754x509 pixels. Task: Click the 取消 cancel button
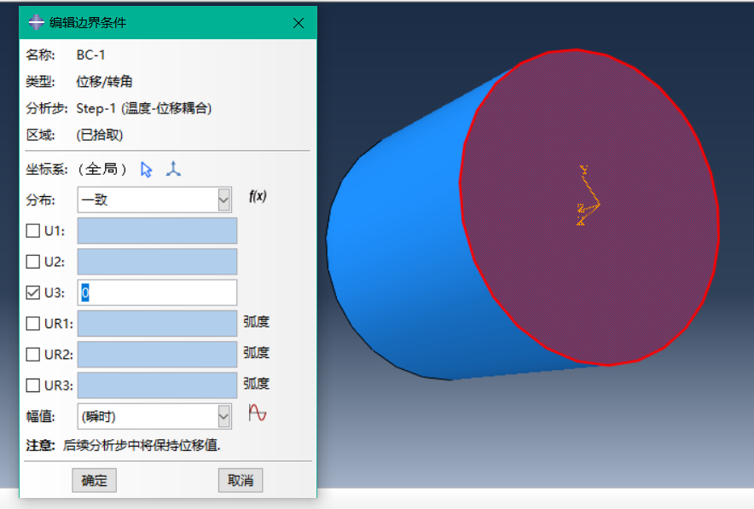pos(241,480)
